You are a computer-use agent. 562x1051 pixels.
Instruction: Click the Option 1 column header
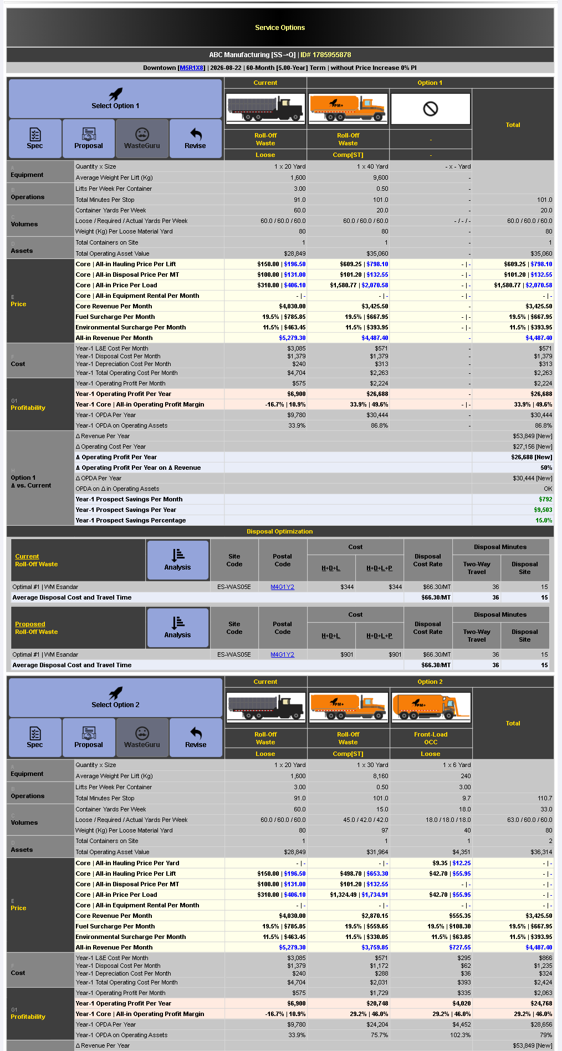[430, 83]
